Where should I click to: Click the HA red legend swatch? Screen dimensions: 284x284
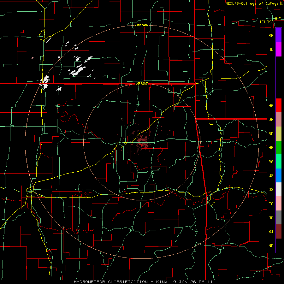click(279, 105)
